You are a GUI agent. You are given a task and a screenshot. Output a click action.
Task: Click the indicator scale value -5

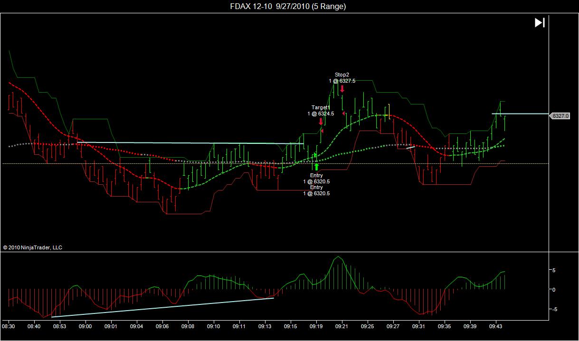point(553,309)
